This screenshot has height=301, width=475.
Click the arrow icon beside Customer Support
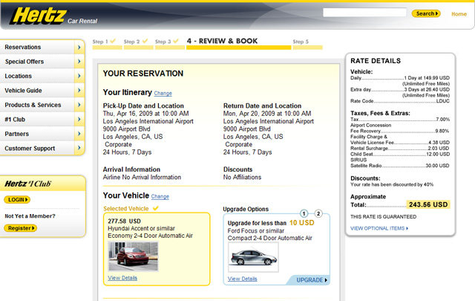[79, 148]
